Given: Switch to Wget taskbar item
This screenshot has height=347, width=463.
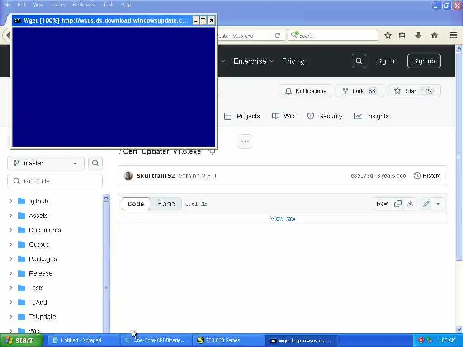Looking at the screenshot, I should [301, 341].
